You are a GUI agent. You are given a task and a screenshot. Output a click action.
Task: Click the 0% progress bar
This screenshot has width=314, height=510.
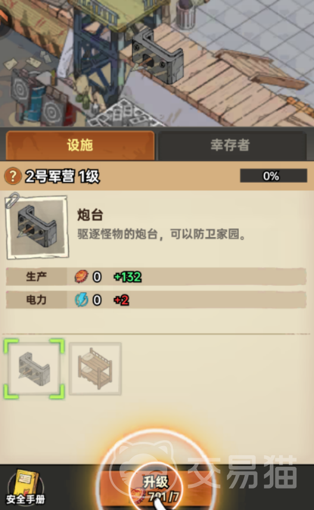pos(273,176)
